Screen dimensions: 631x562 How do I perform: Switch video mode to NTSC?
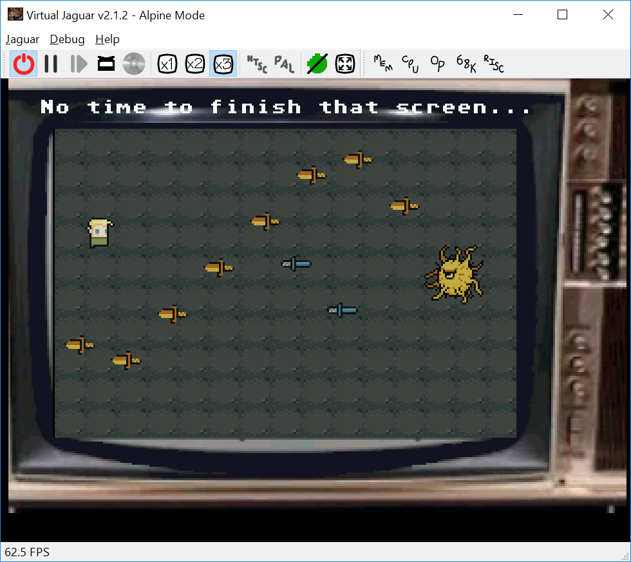coord(256,64)
